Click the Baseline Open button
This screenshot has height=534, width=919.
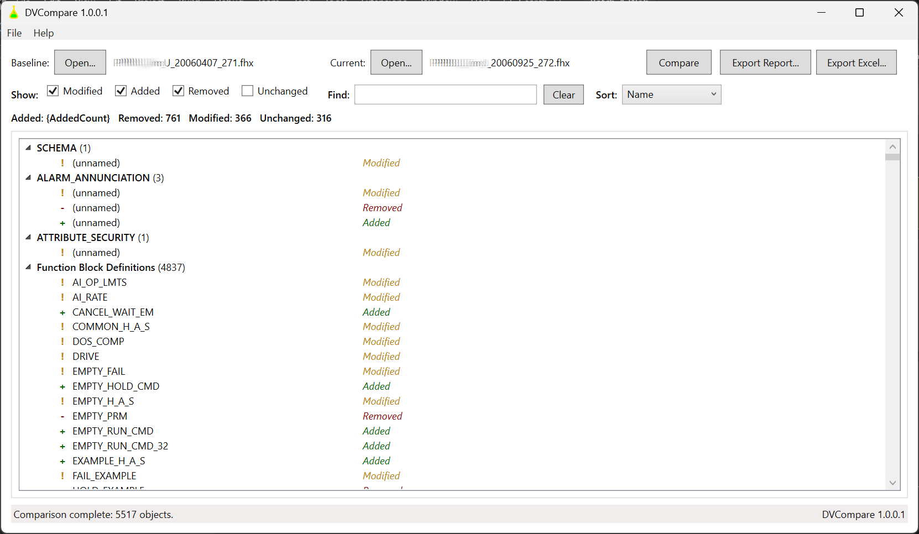80,62
